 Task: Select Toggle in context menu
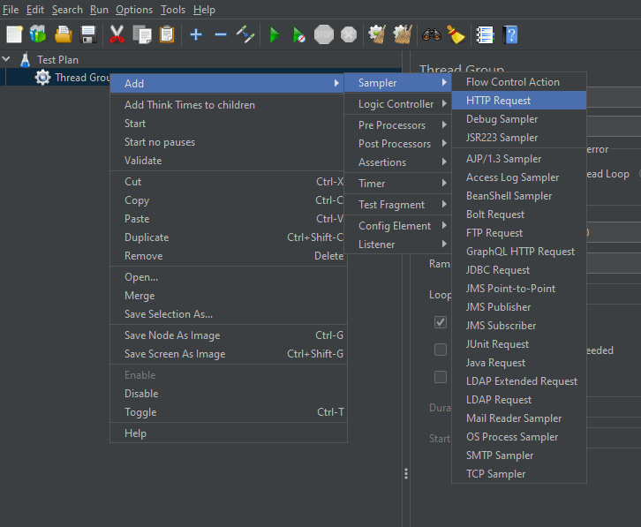pyautogui.click(x=227, y=412)
